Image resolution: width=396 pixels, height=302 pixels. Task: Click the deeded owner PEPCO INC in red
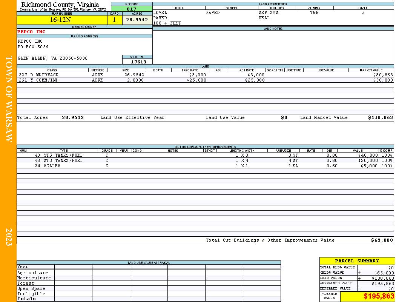click(31, 32)
